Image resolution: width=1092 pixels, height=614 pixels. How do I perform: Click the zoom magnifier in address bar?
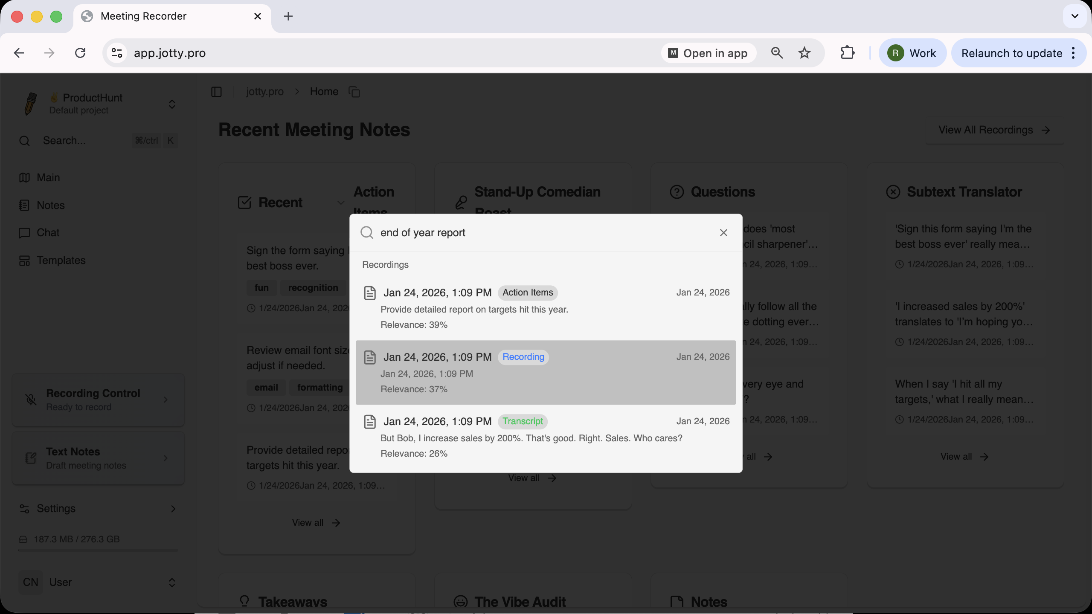click(777, 53)
